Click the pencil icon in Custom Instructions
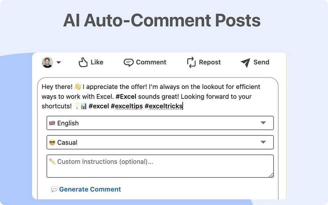The width and height of the screenshot is (328, 205). click(52, 161)
